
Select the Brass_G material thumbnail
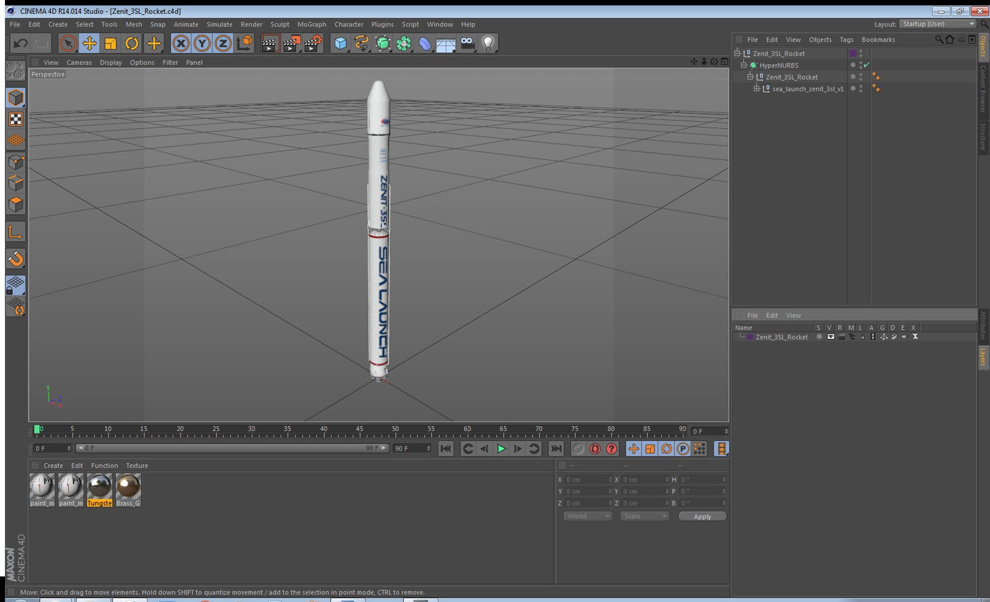(128, 490)
